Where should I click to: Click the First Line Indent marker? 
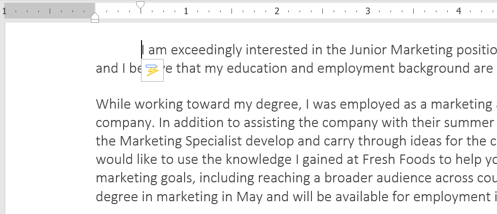[x=140, y=6]
